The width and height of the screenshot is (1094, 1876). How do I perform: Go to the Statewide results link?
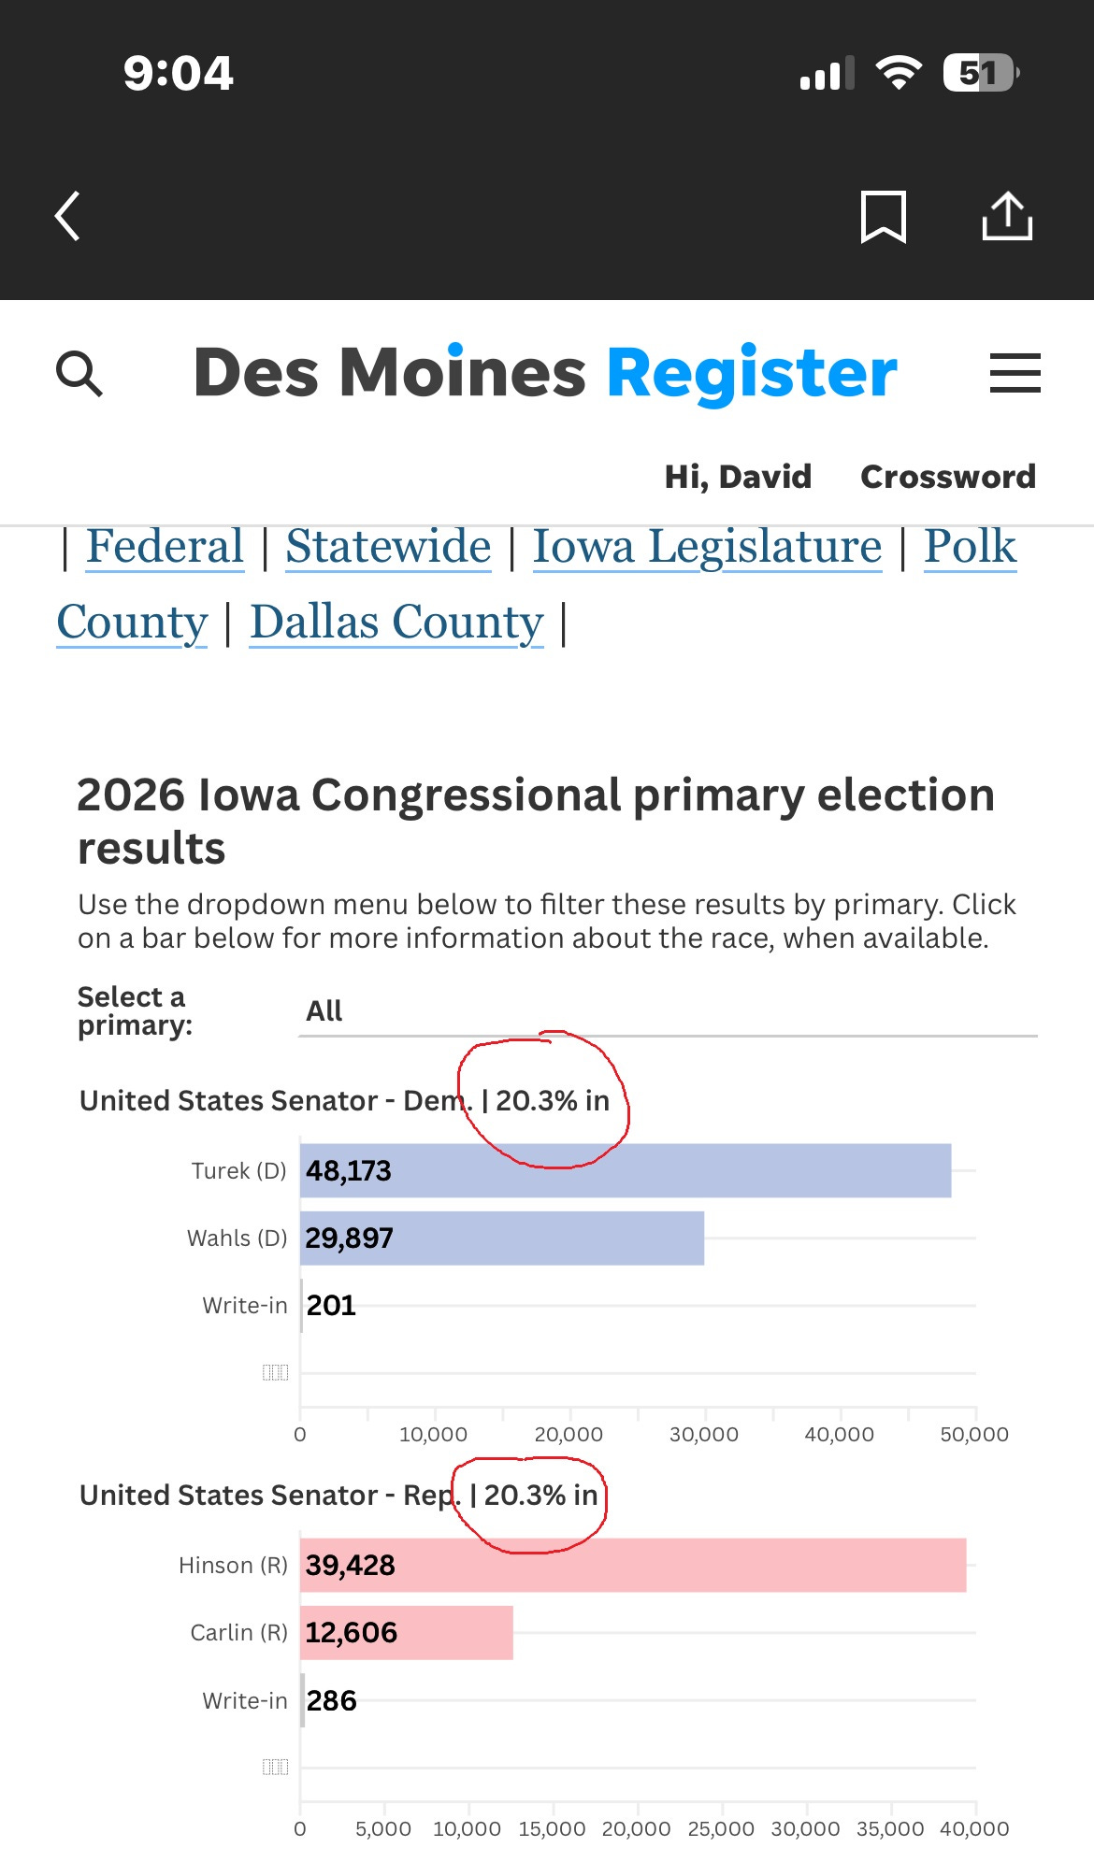click(388, 546)
